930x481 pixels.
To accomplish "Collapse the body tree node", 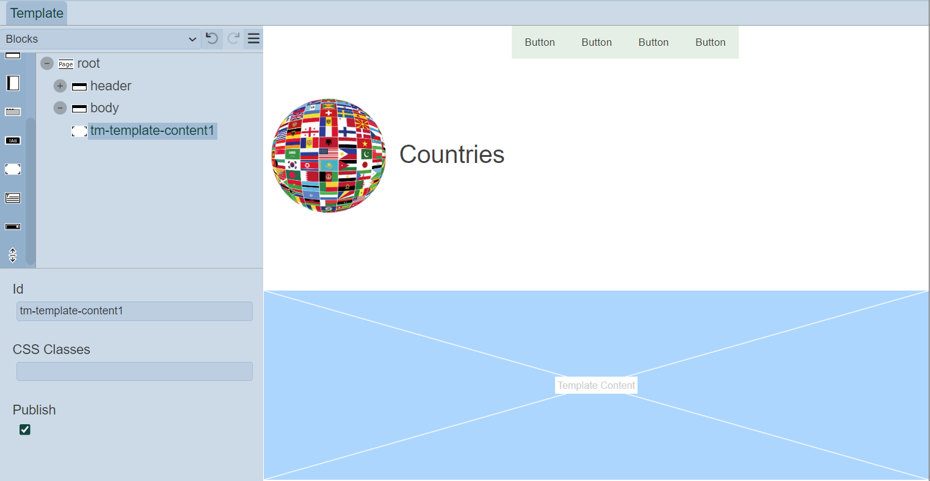I will pos(60,108).
